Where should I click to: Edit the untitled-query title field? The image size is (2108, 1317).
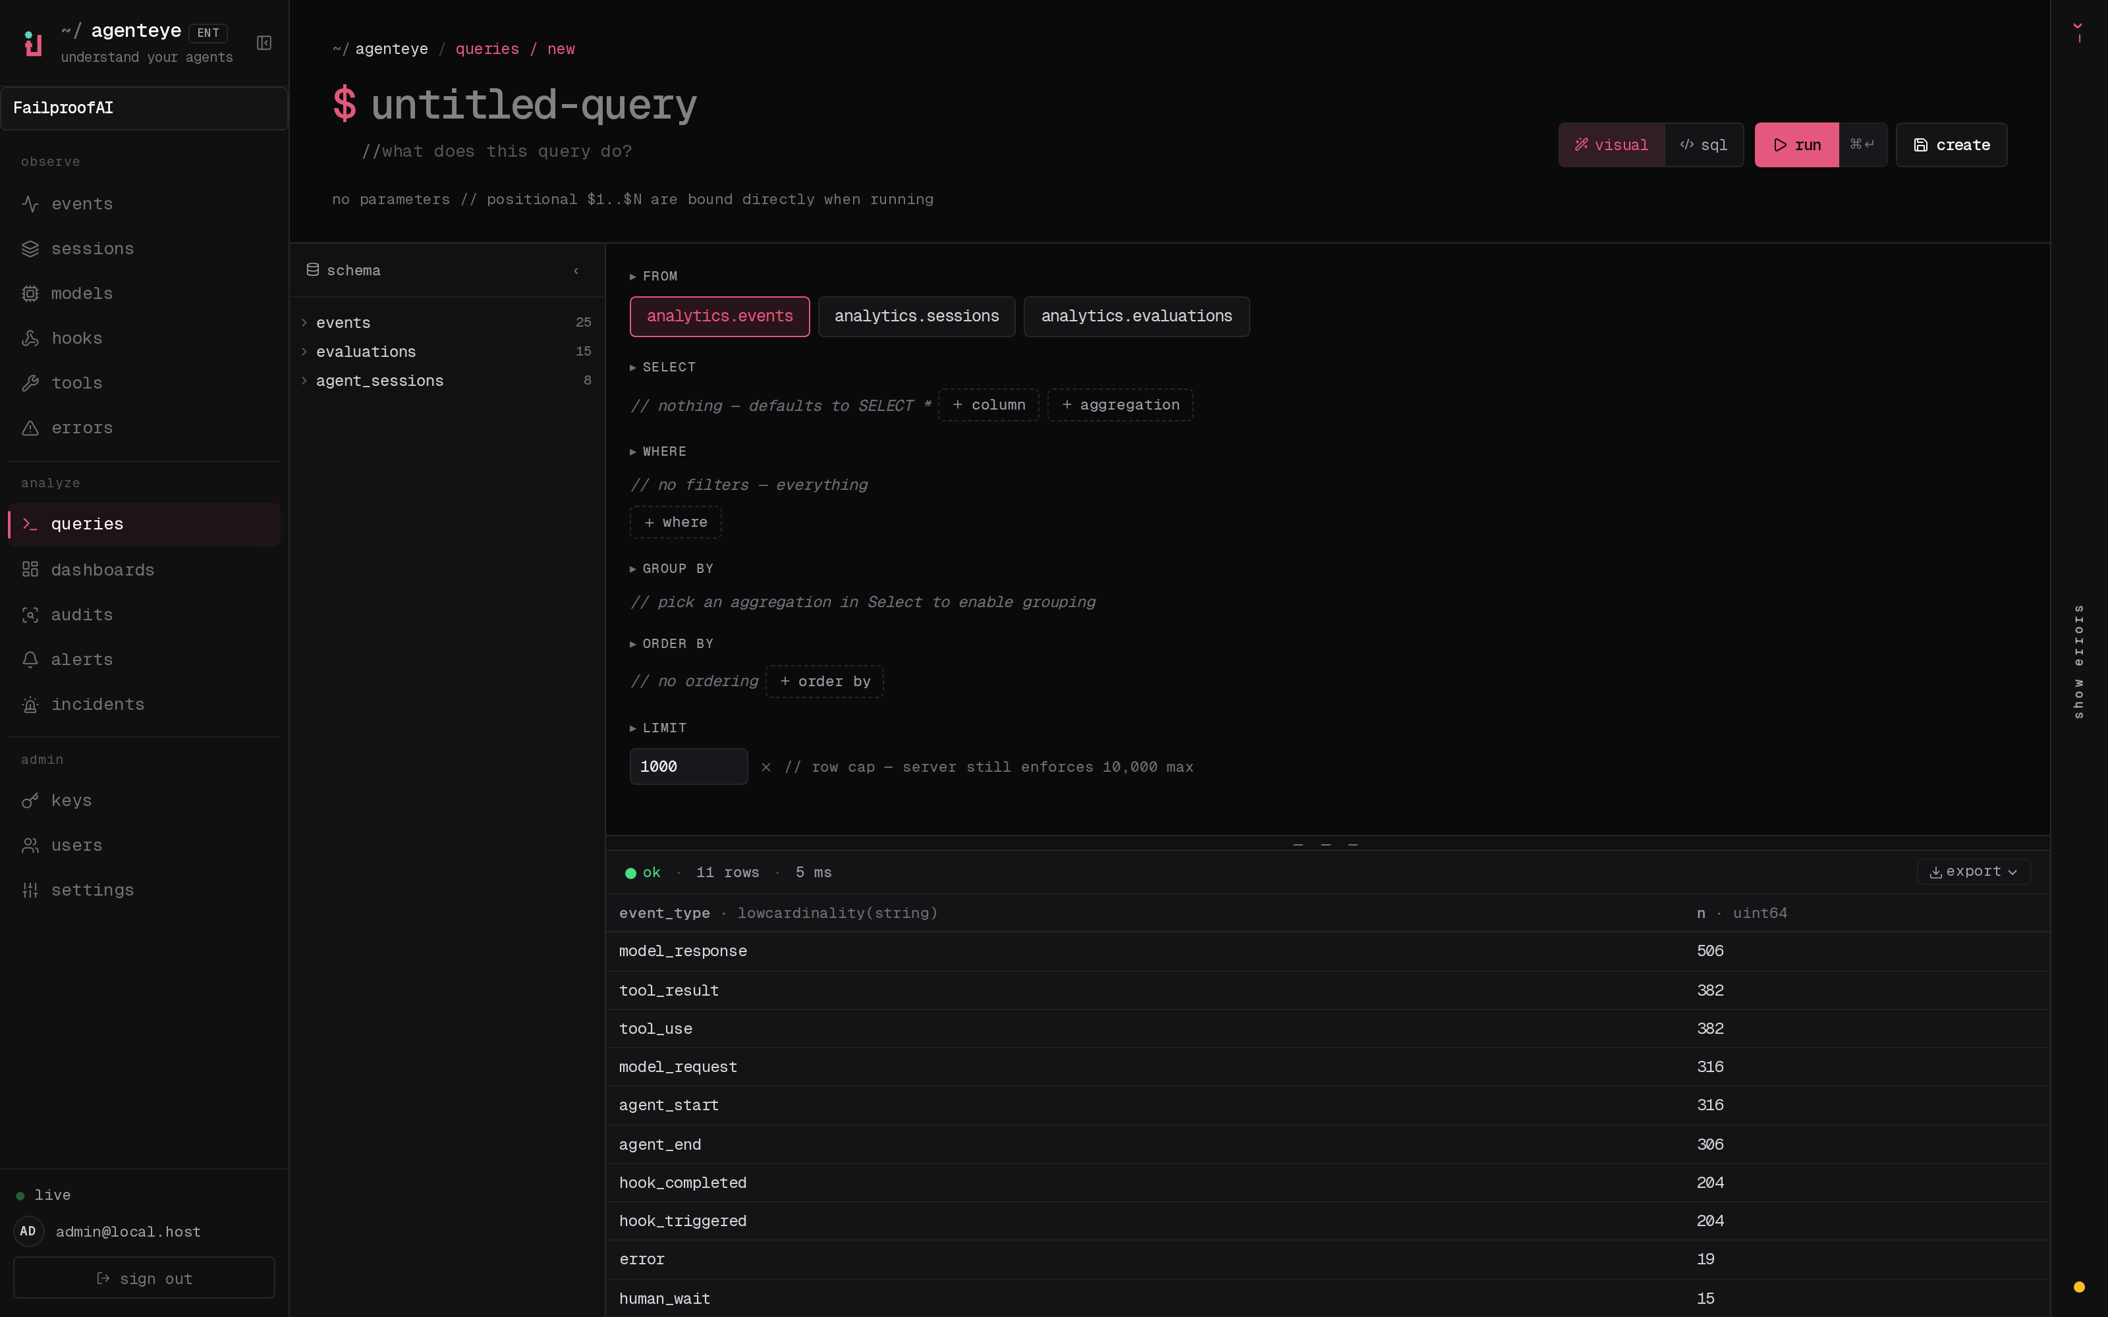click(x=533, y=105)
